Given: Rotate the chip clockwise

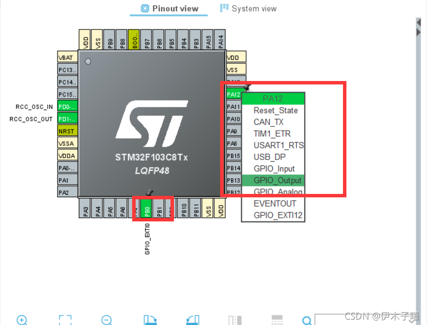Looking at the screenshot, I should tap(150, 320).
